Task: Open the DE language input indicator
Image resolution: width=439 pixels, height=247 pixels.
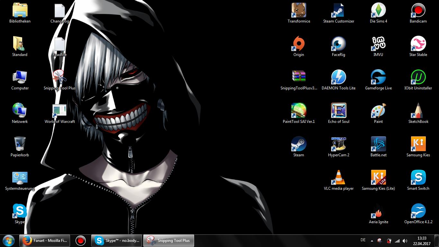Action: [x=363, y=240]
